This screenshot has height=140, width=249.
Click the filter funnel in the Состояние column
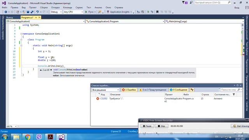pos(234,94)
